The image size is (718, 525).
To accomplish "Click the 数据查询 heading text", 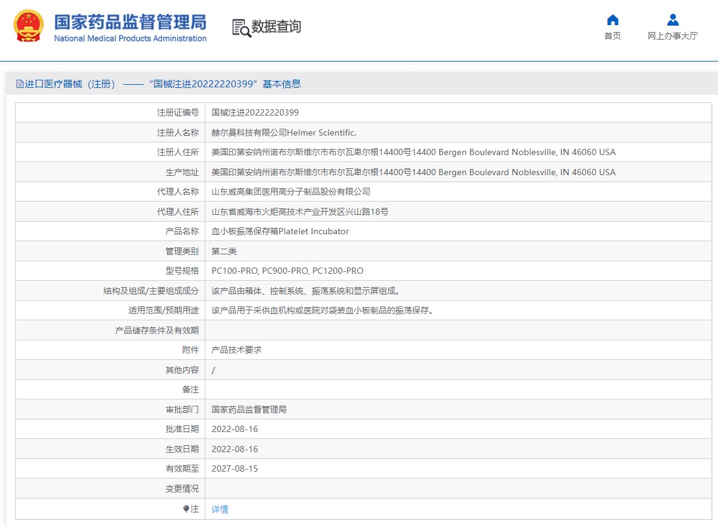I will (276, 26).
